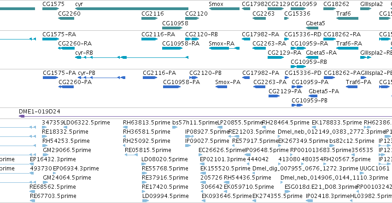Click the Gbeta5 gene feature
The width and height of the screenshot is (392, 203).
[312, 28]
